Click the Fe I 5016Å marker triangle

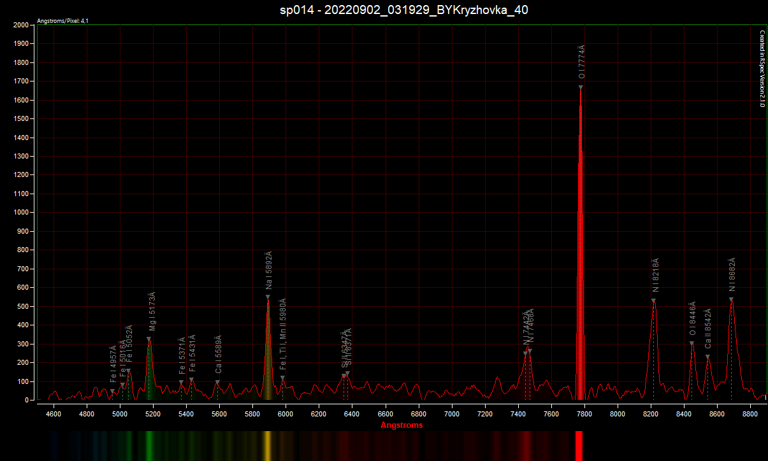(x=122, y=385)
